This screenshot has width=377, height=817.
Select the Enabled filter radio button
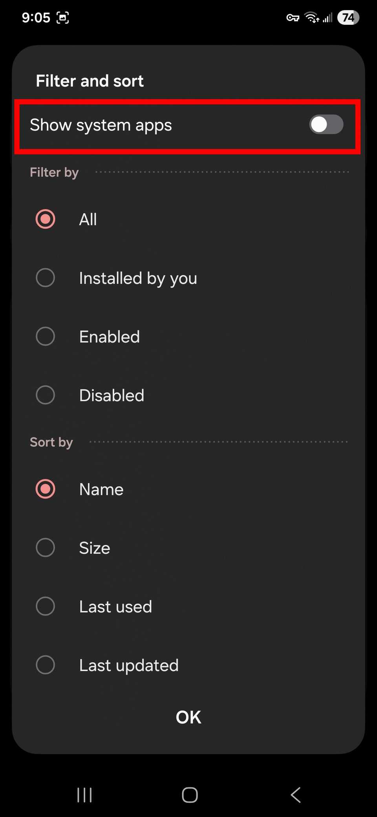pos(46,337)
